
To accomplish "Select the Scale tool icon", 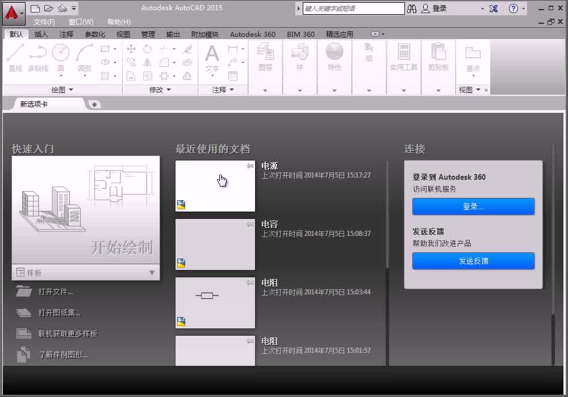I will tap(147, 76).
